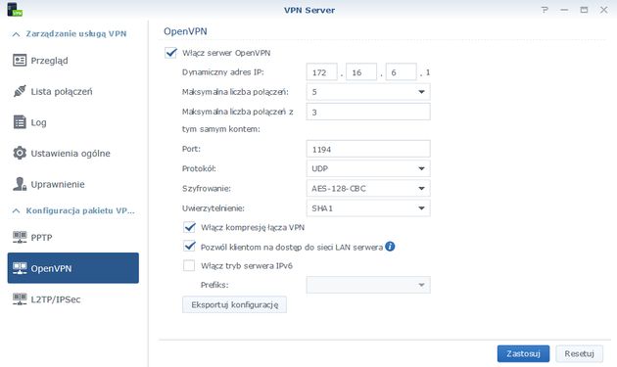Open the Uwierzytelnienie SHA1 dropdown
Viewport: 617px width, 367px height.
pos(368,208)
